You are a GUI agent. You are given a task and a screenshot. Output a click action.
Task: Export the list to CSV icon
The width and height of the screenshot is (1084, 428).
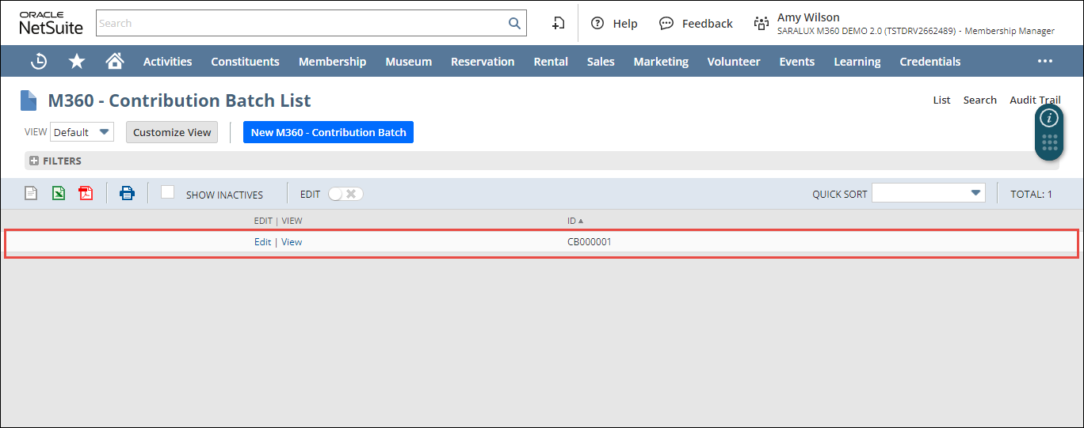31,193
